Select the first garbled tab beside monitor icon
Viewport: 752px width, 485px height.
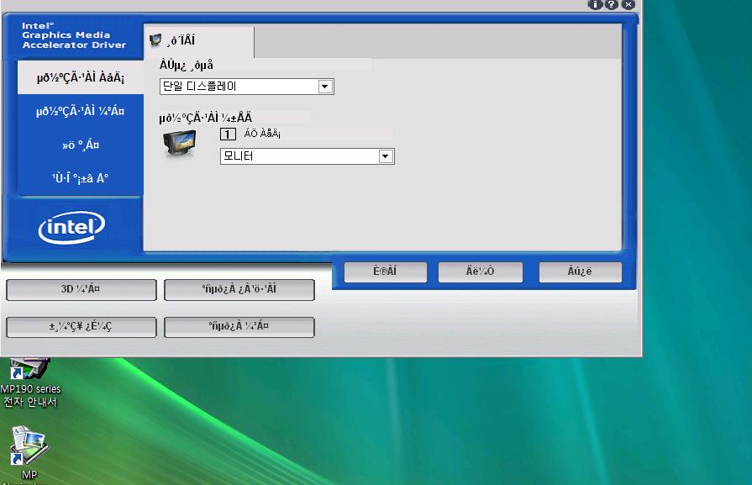click(x=199, y=41)
